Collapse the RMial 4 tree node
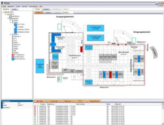164x125 pixels. coord(10,22)
